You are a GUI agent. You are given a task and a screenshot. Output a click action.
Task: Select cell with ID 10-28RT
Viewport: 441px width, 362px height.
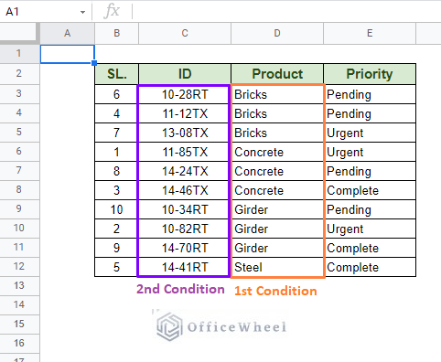click(185, 94)
